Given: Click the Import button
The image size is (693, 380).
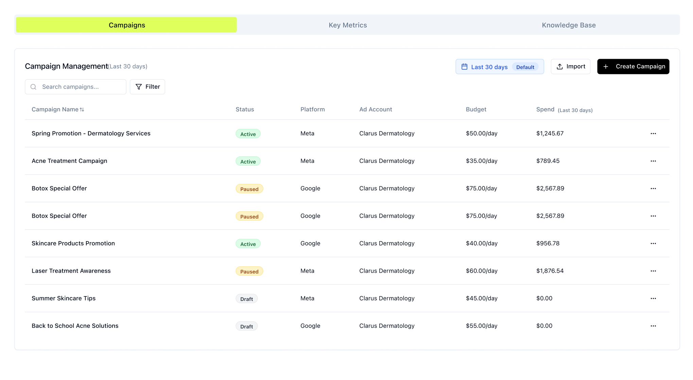Looking at the screenshot, I should click(570, 67).
